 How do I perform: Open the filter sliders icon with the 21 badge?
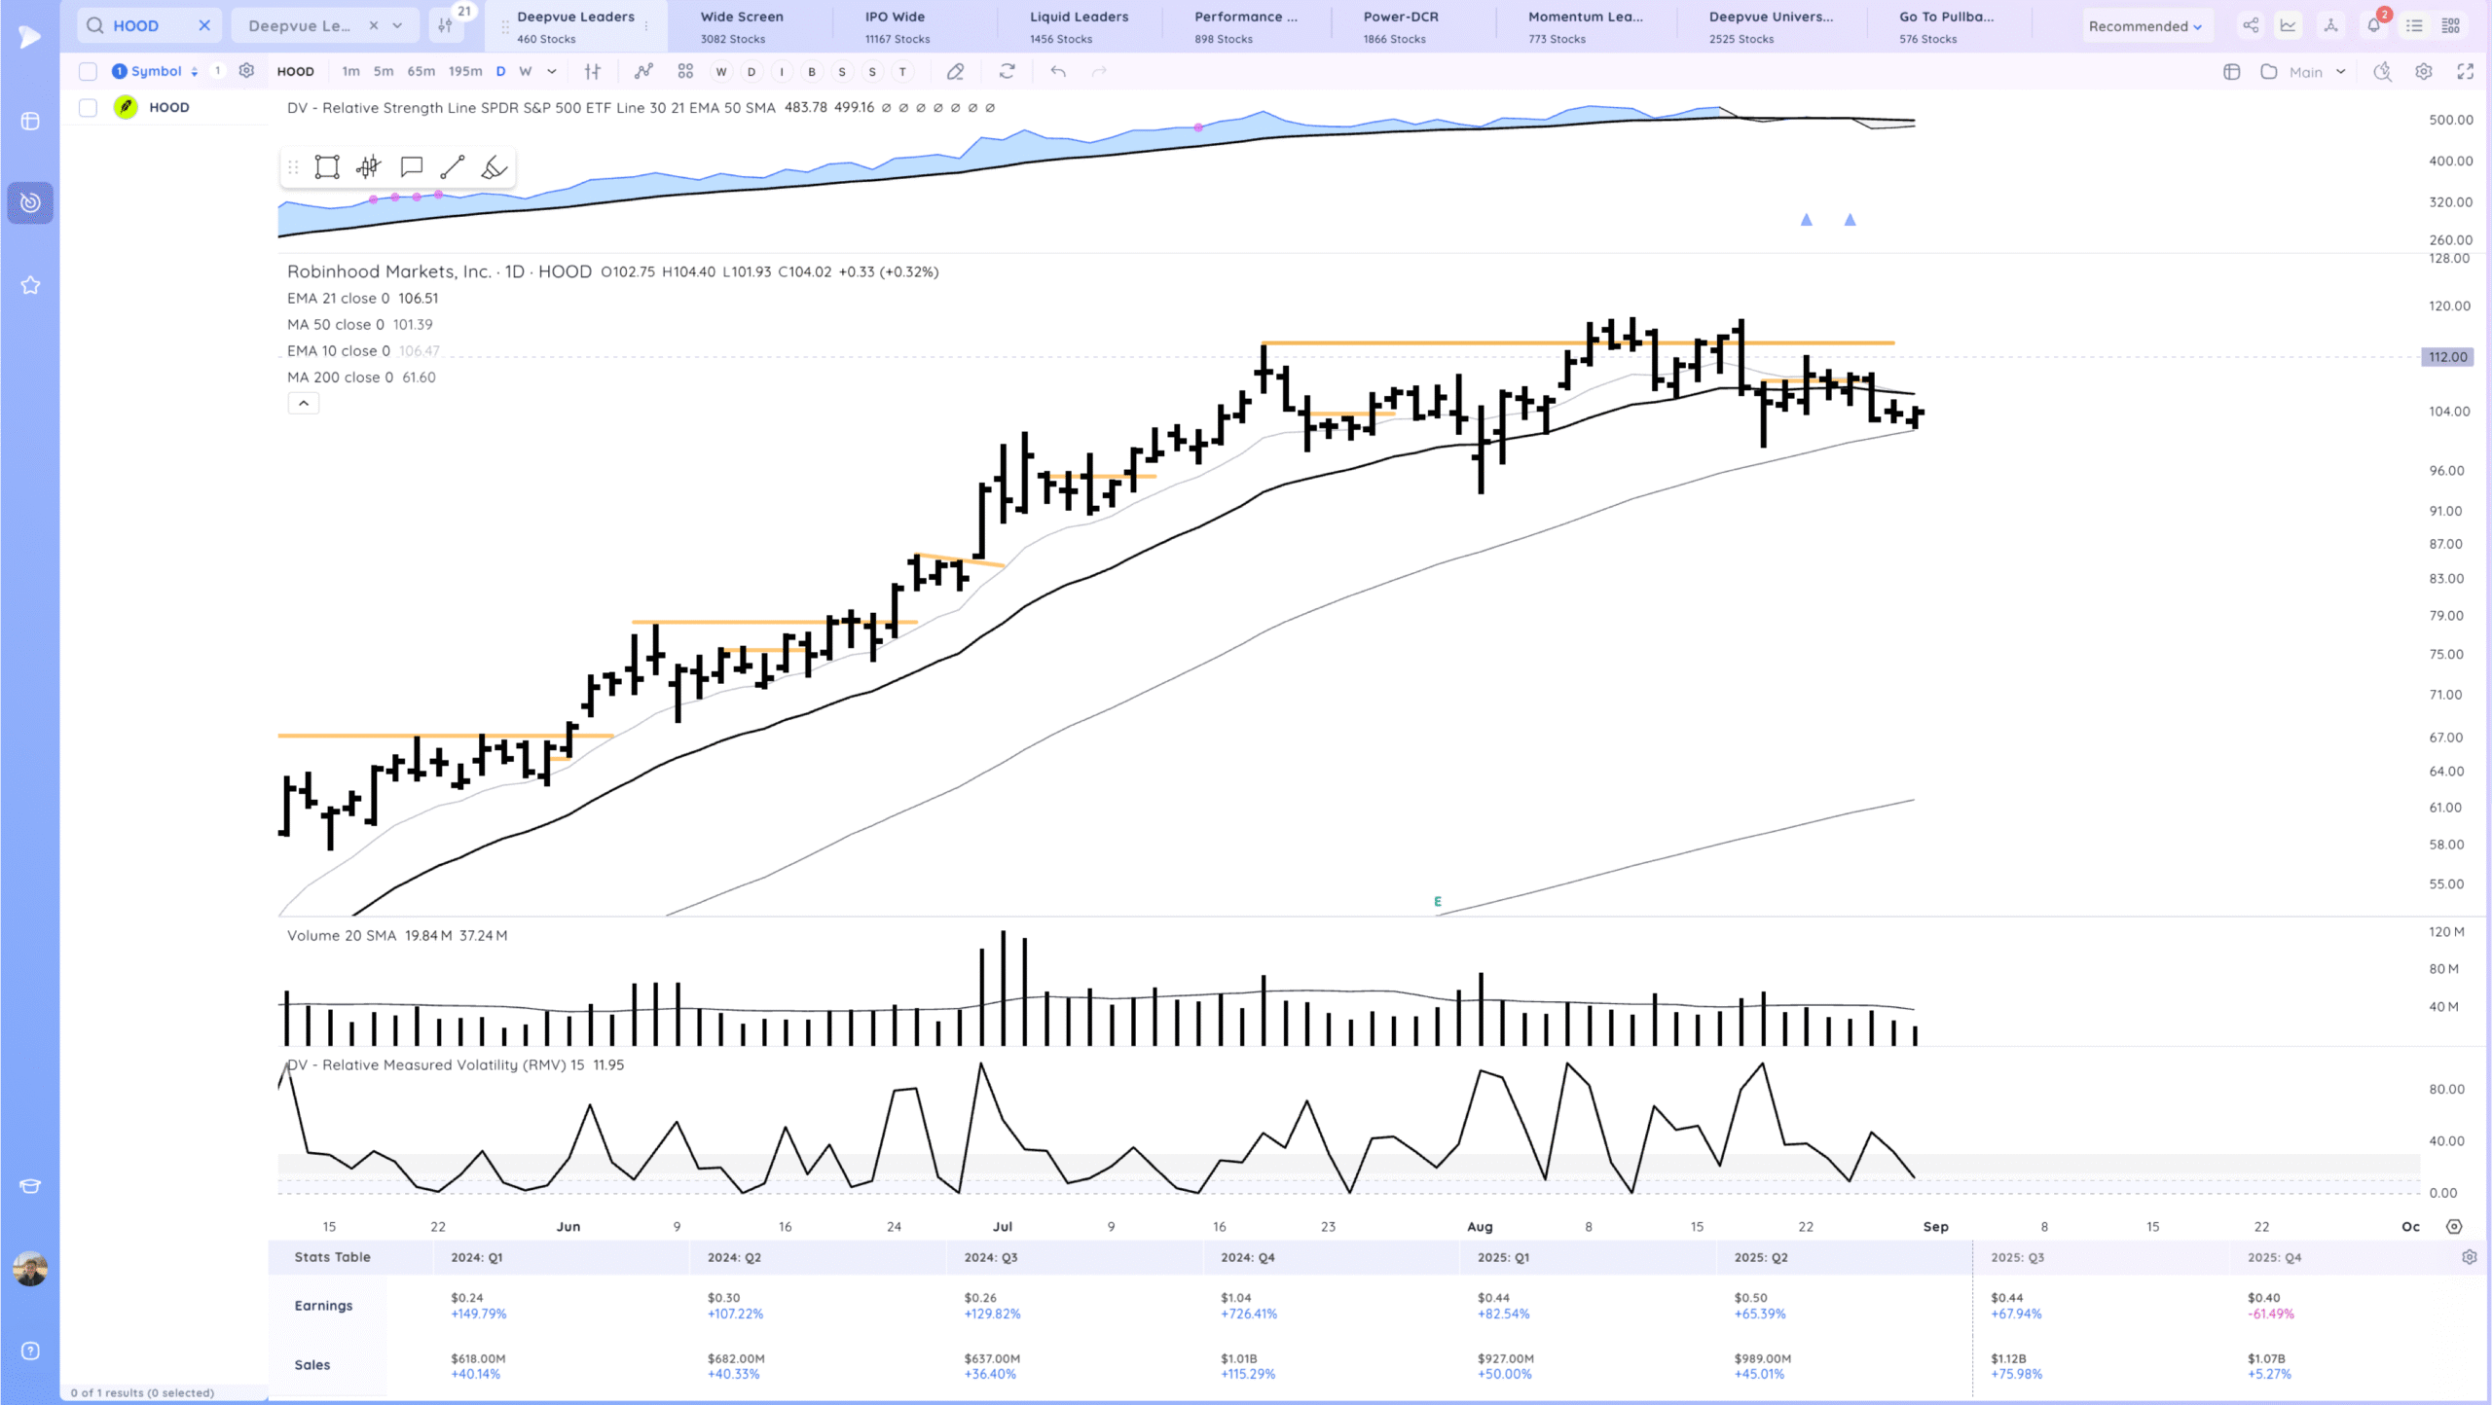coord(446,25)
